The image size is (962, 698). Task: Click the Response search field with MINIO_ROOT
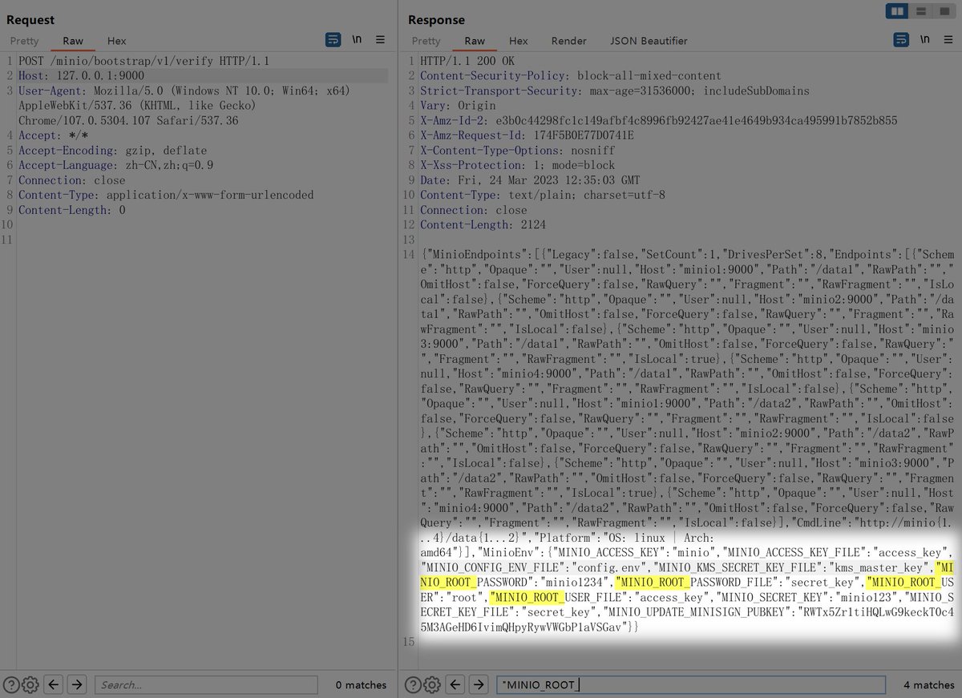click(691, 684)
